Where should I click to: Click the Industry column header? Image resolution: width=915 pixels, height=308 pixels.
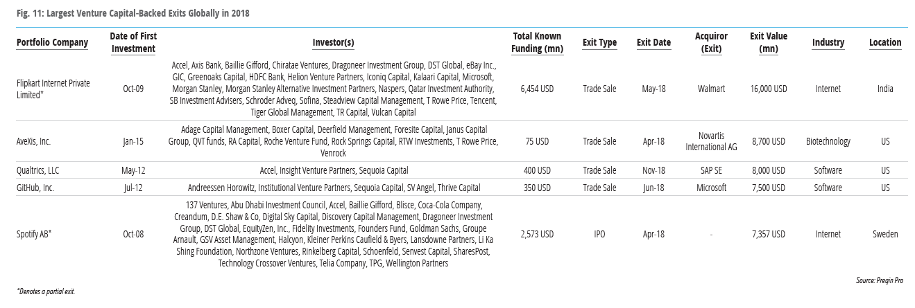828,43
